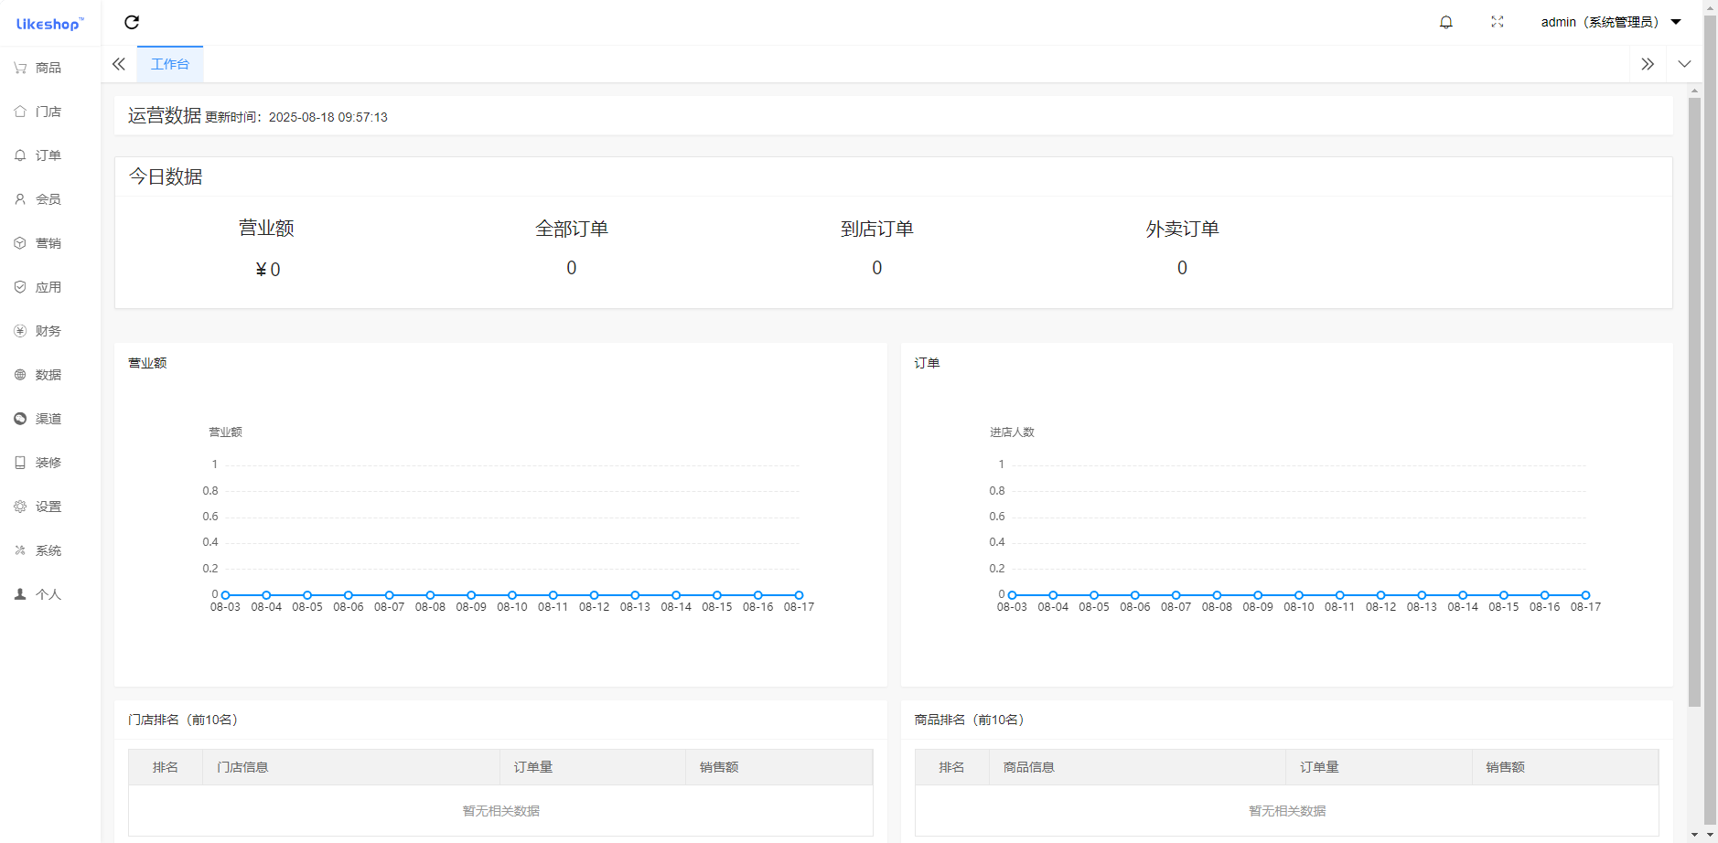Toggle fullscreen mode icon
The height and width of the screenshot is (843, 1718).
[x=1497, y=22]
